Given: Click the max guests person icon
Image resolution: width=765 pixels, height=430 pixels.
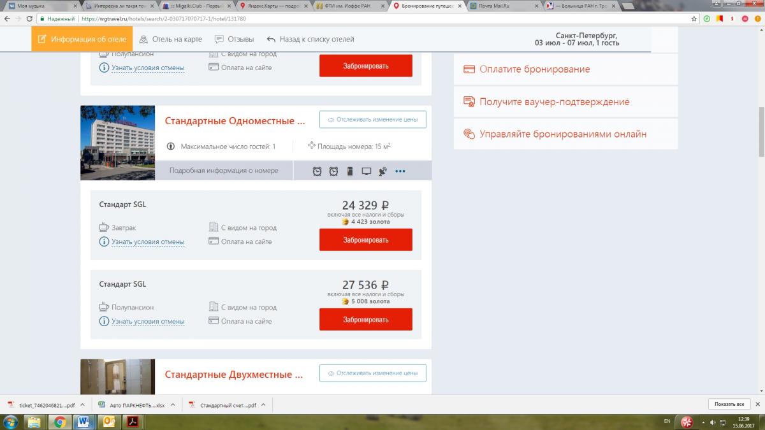Looking at the screenshot, I should pyautogui.click(x=171, y=147).
